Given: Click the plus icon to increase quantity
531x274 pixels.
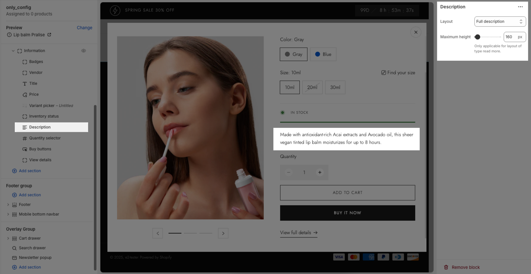Looking at the screenshot, I should 320,172.
